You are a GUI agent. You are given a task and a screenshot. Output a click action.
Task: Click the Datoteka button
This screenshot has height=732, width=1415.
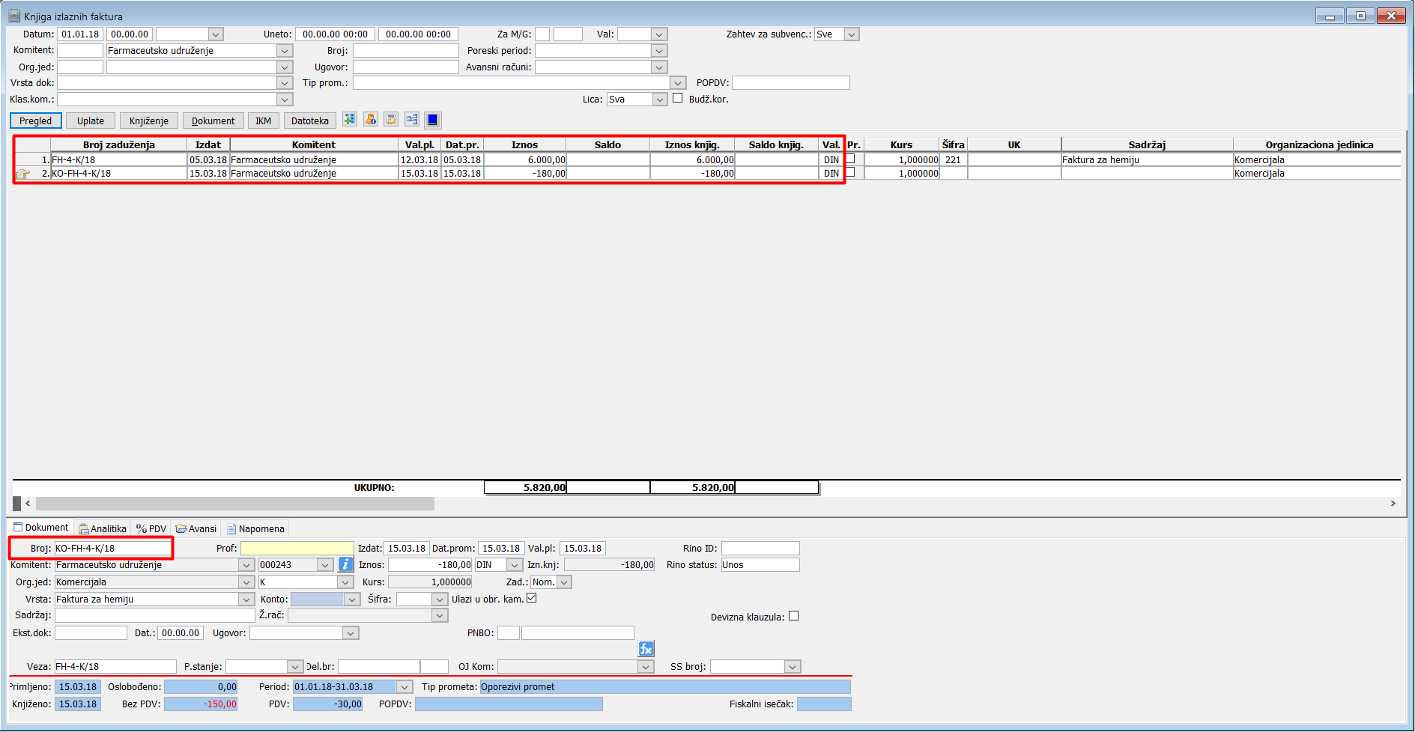click(310, 121)
